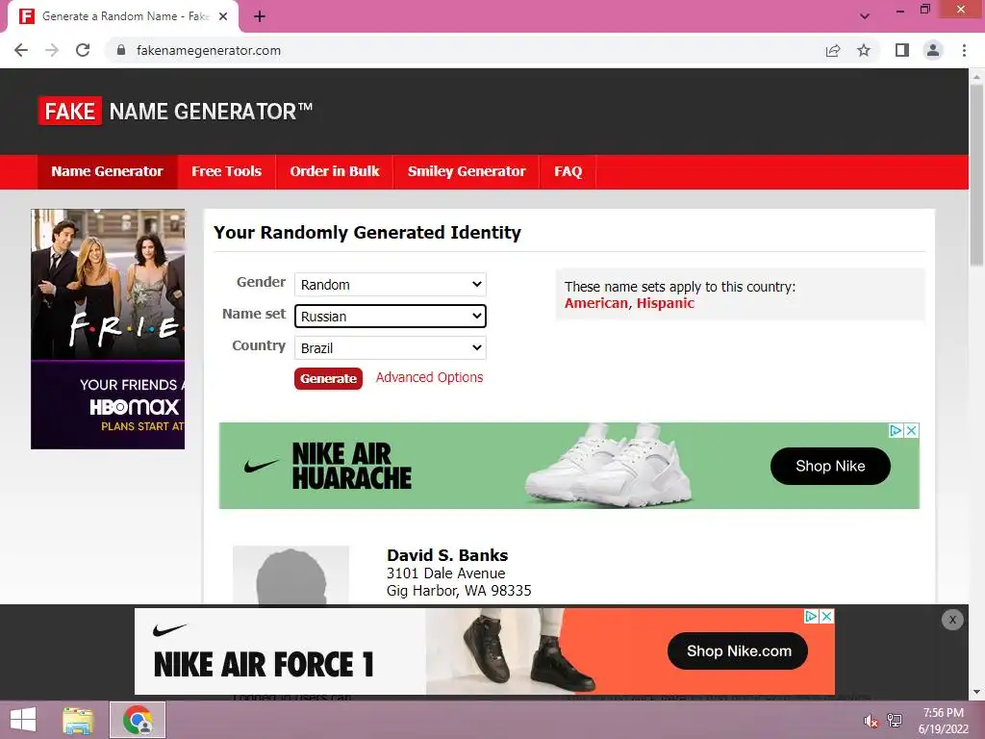Click the Shop Nike button
Screen dimensions: 985x739
tap(830, 466)
